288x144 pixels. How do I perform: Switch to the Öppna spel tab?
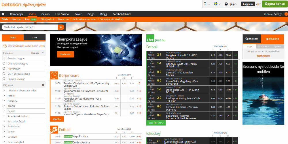[x=252, y=39]
